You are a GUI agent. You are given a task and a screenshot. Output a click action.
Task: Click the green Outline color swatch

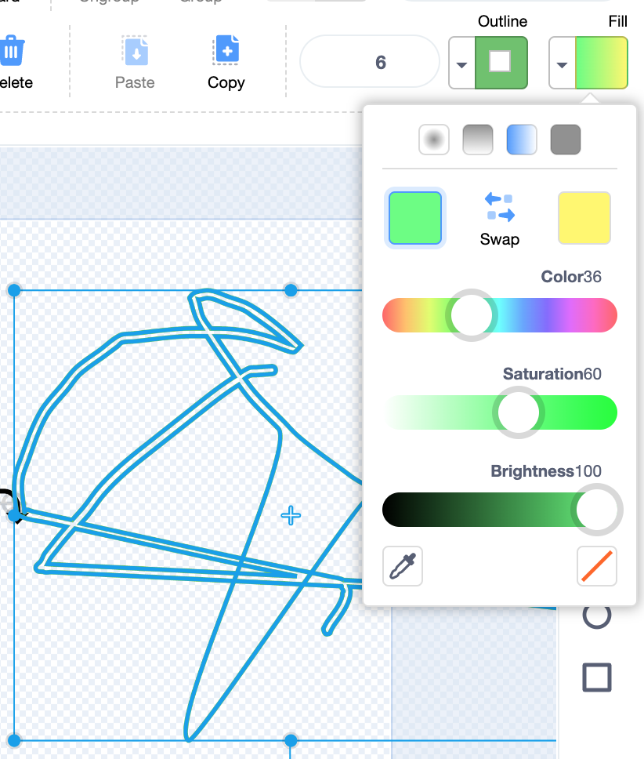[x=501, y=63]
